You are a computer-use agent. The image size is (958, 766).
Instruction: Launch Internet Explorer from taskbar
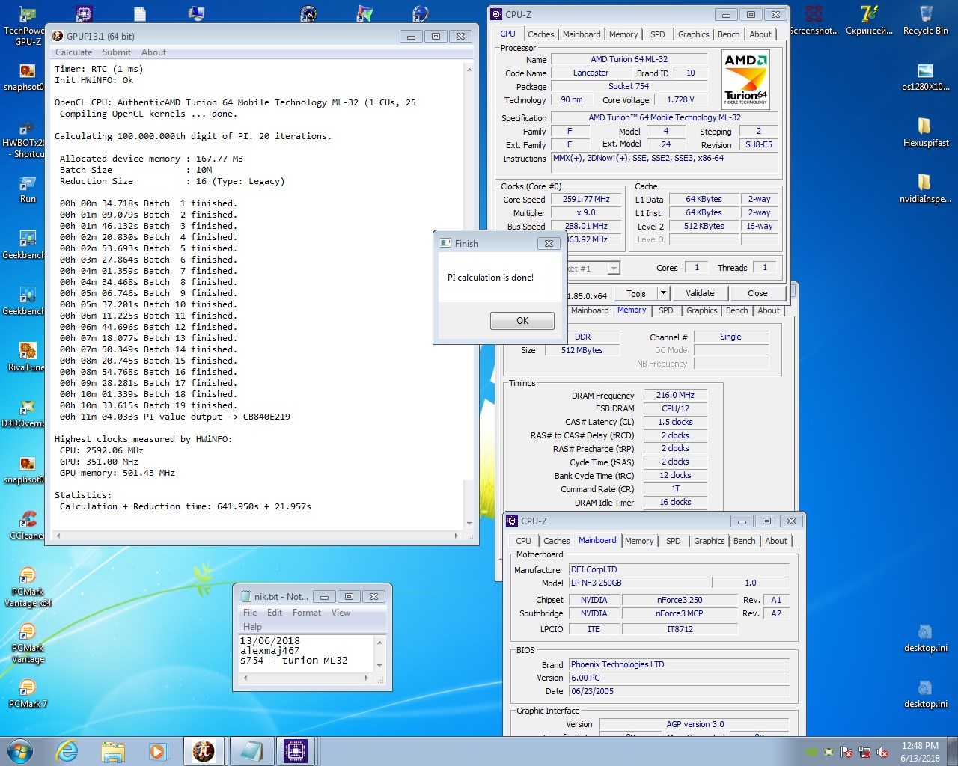(x=67, y=751)
